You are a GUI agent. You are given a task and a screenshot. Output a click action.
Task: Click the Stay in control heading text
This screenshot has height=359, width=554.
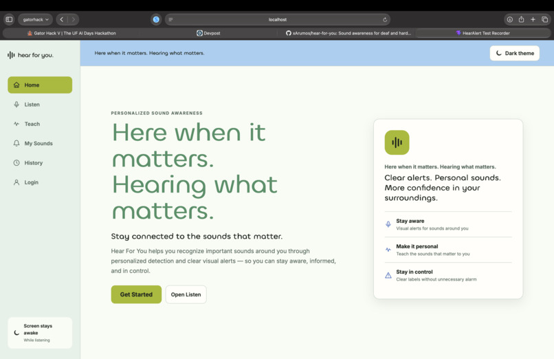[x=414, y=272]
